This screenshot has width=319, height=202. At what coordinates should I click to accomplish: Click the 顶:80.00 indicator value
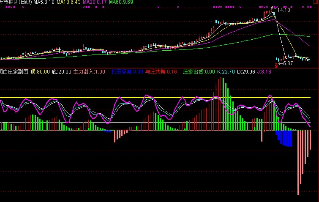[40, 72]
